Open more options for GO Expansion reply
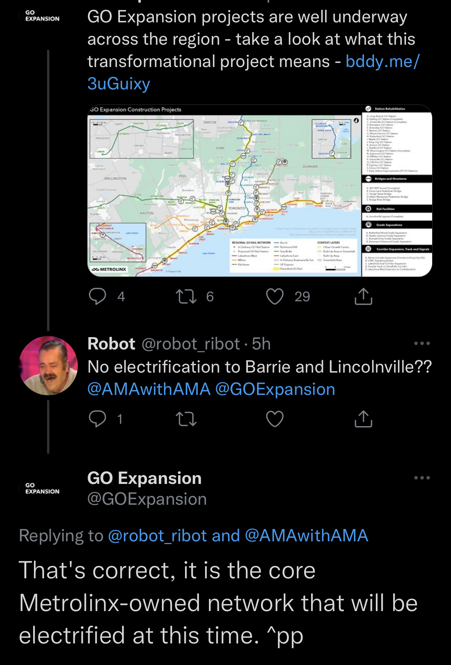Screen dimensions: 451x665 point(422,478)
